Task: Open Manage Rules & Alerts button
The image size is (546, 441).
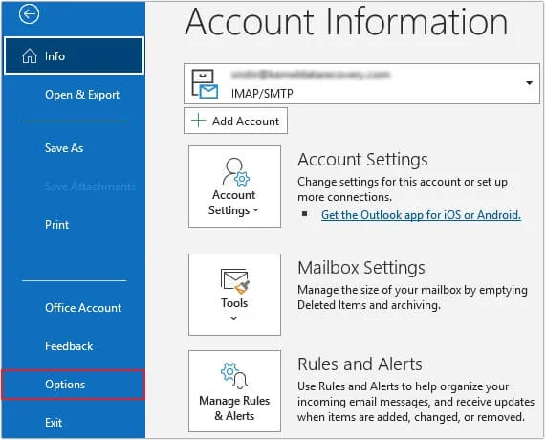Action: [x=234, y=391]
